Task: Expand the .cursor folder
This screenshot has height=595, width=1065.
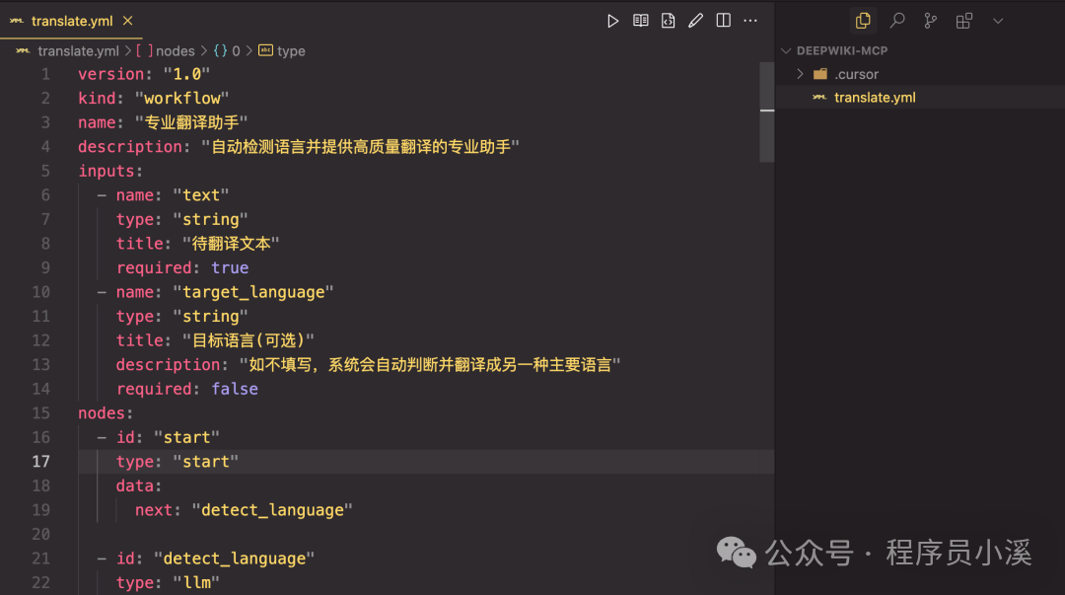Action: point(801,73)
